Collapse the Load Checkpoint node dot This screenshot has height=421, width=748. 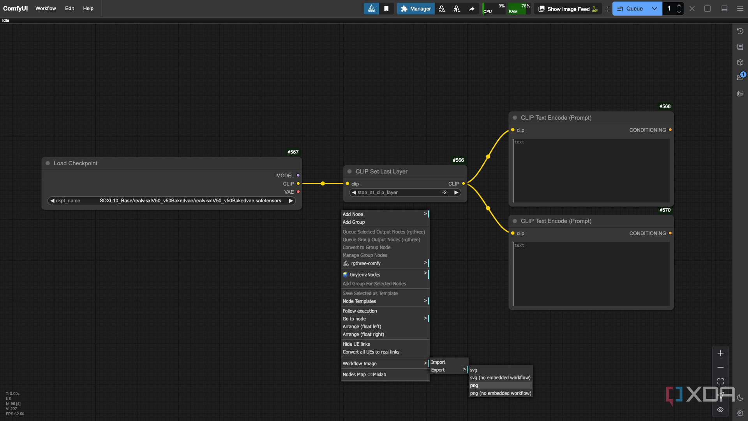pos(48,163)
